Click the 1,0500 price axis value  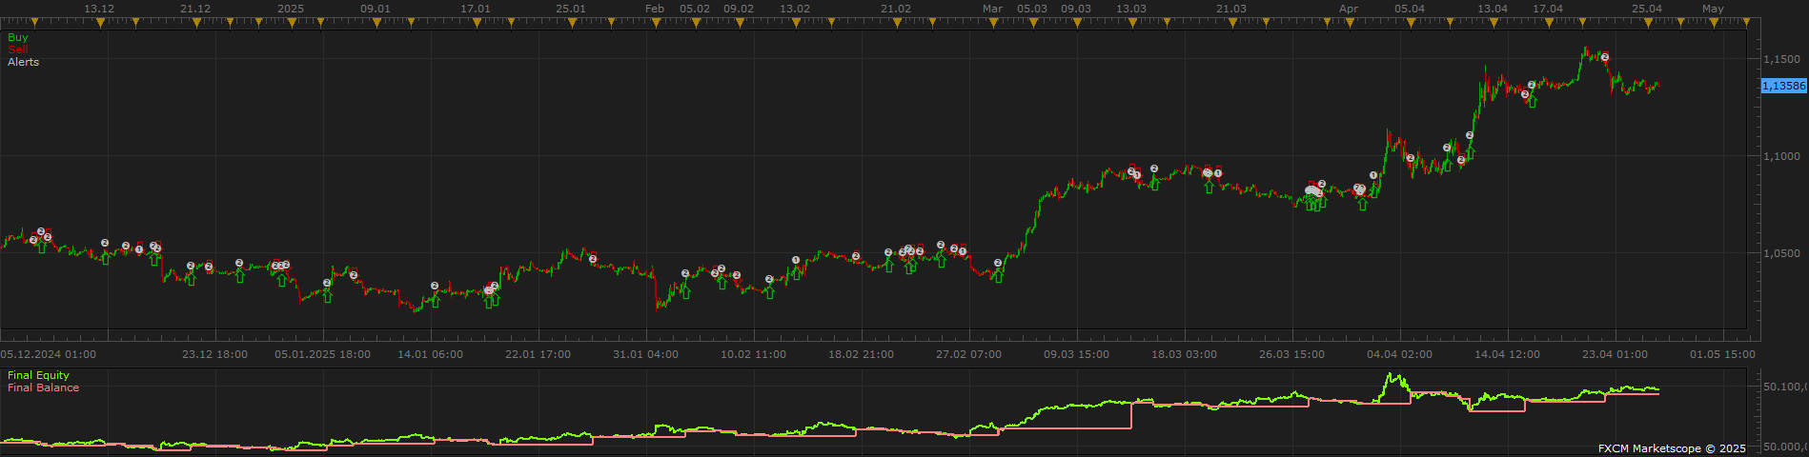[1781, 254]
